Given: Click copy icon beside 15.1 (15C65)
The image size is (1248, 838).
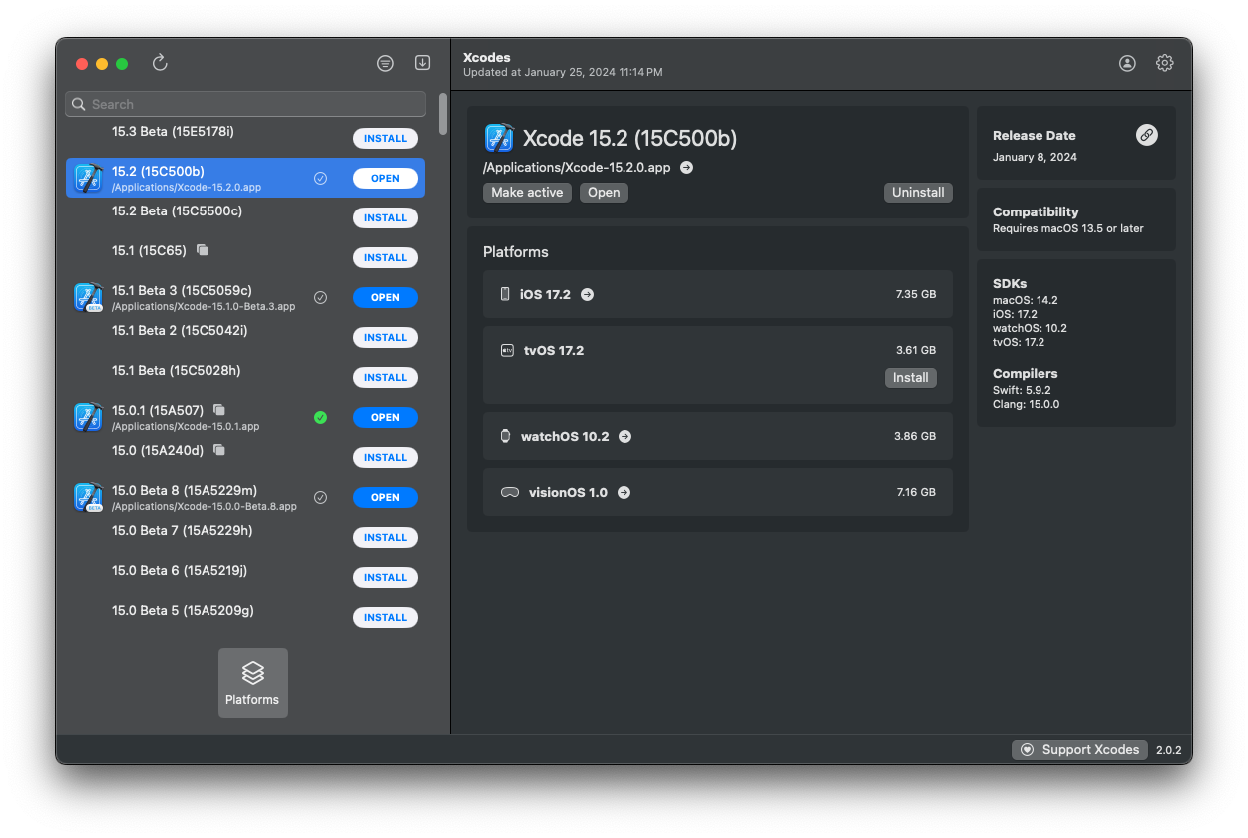Looking at the screenshot, I should point(203,250).
